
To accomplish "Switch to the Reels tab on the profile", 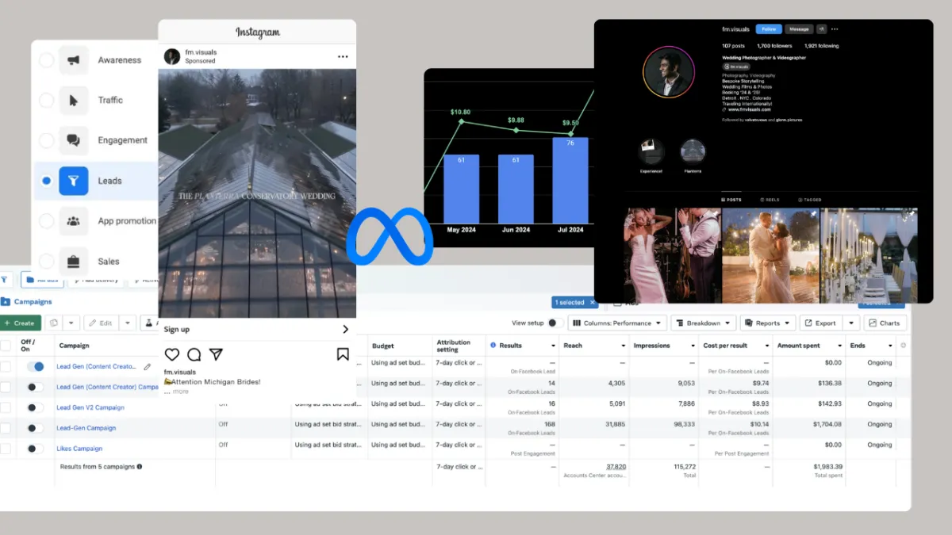I will tap(770, 200).
